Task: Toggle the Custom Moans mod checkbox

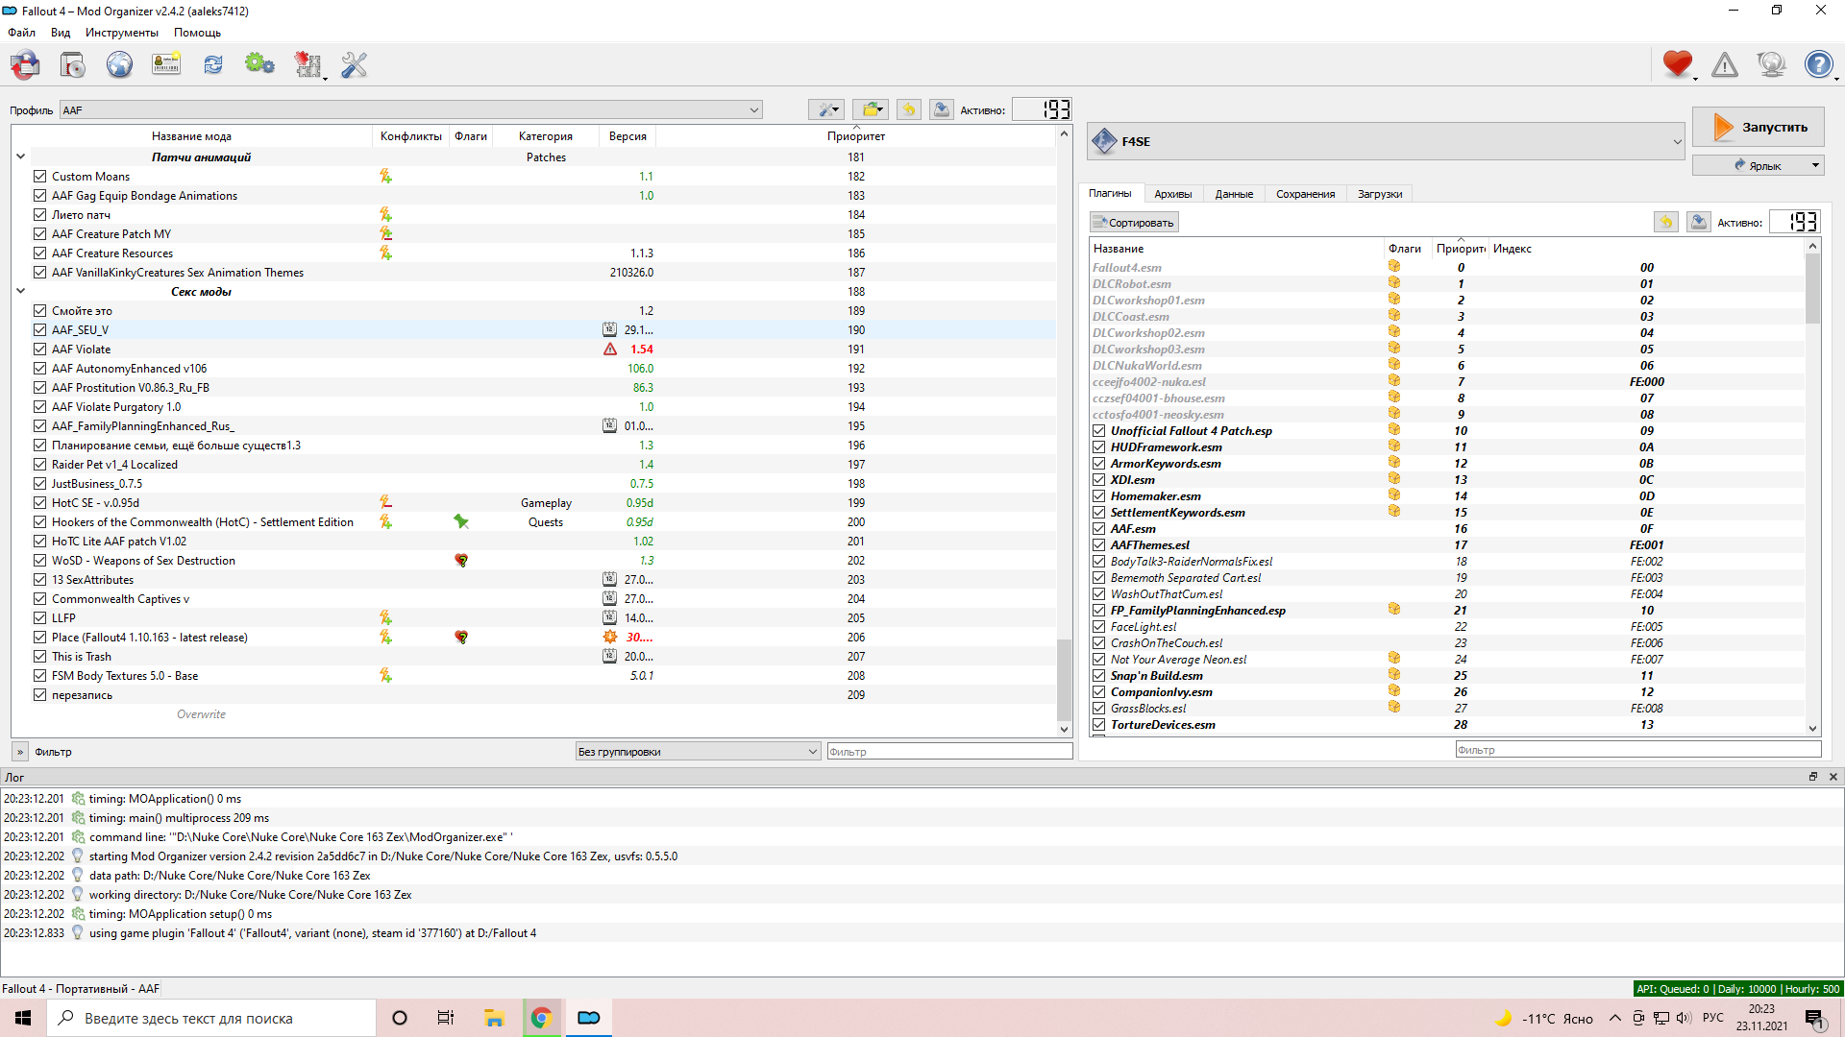Action: click(x=40, y=177)
